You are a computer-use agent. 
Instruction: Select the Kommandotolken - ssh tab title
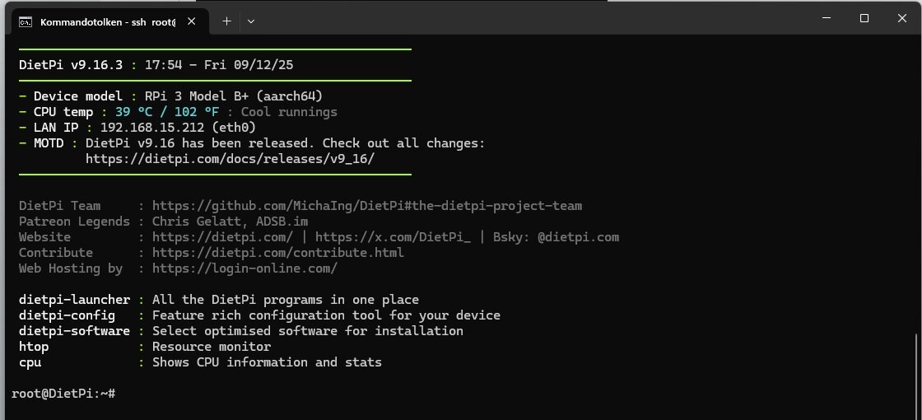107,21
